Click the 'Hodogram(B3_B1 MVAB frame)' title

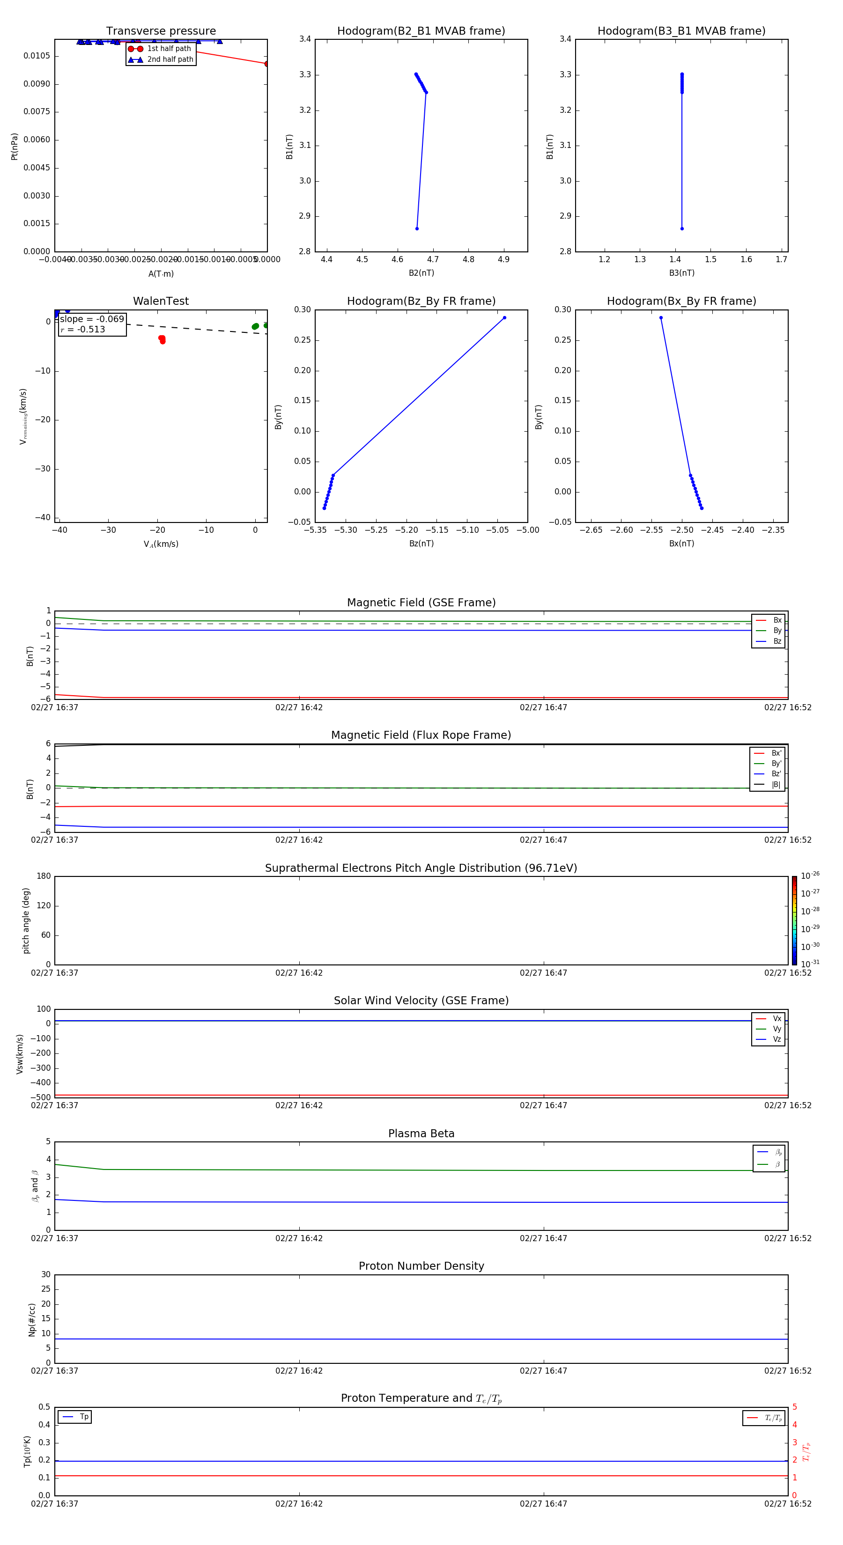pos(681,31)
